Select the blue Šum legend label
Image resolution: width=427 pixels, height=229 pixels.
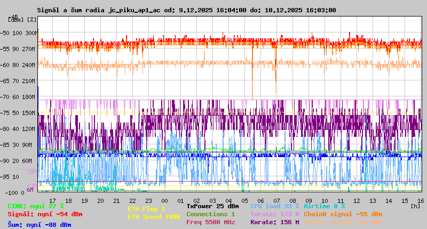coord(39,225)
